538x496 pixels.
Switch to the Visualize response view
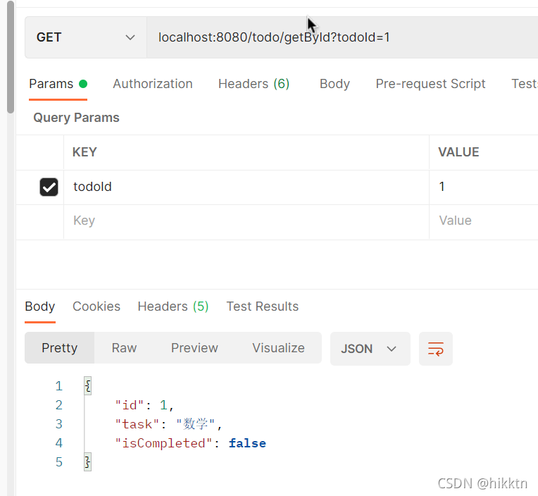(279, 348)
